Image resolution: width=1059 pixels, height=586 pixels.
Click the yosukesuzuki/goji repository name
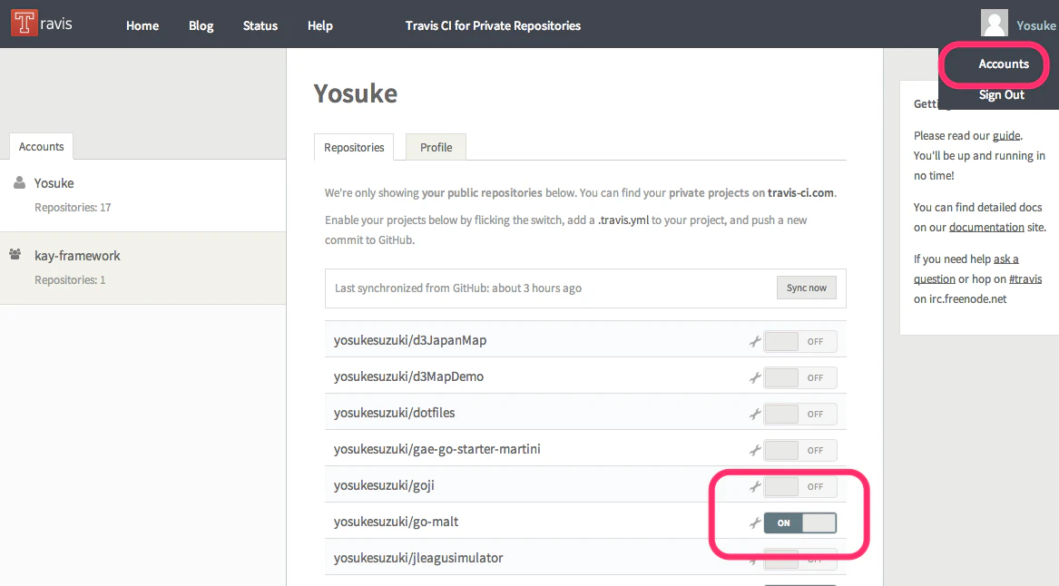[384, 486]
